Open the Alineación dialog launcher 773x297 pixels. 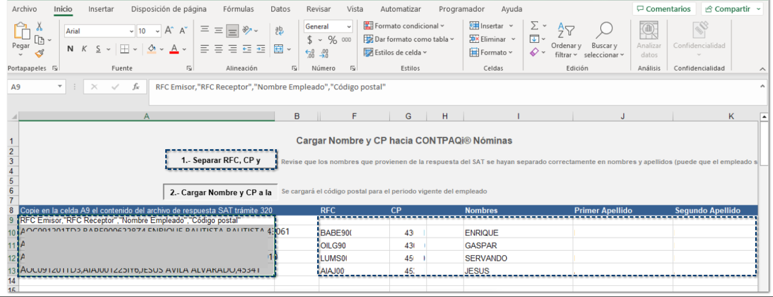pos(294,68)
